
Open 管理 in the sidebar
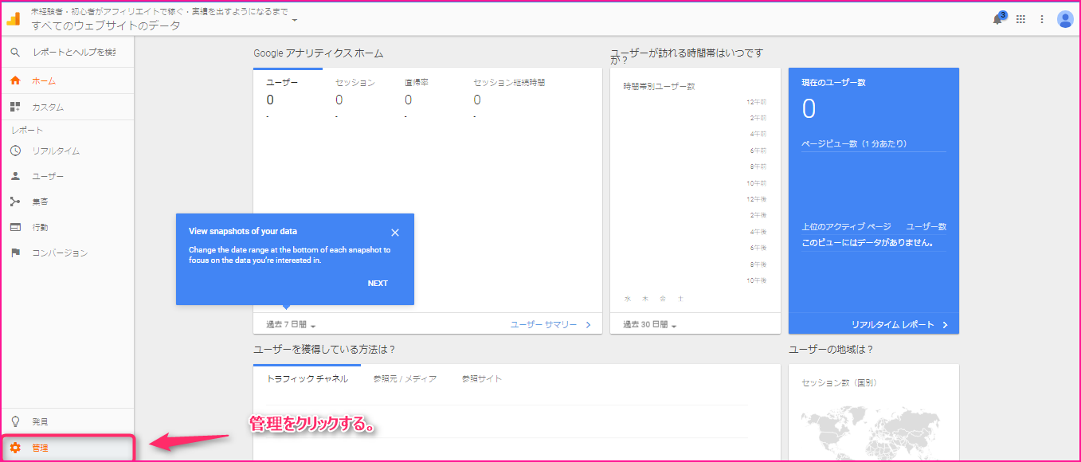click(67, 448)
